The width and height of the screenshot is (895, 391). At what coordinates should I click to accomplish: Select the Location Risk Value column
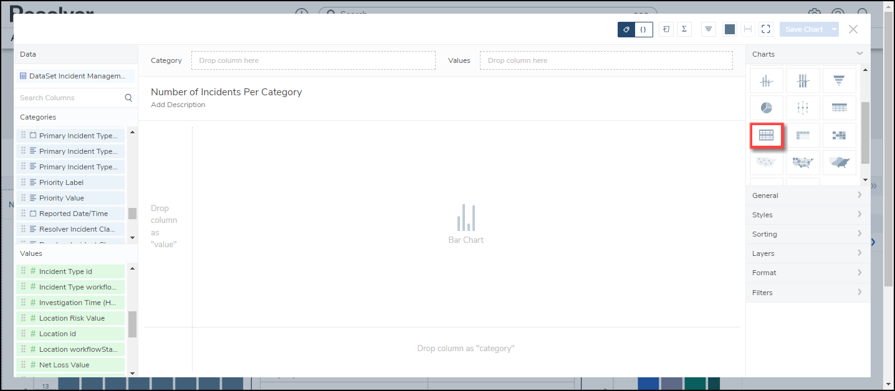tap(70, 318)
